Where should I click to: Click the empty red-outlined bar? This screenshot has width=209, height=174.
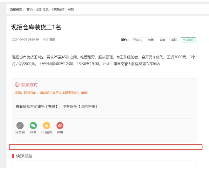coord(105,147)
